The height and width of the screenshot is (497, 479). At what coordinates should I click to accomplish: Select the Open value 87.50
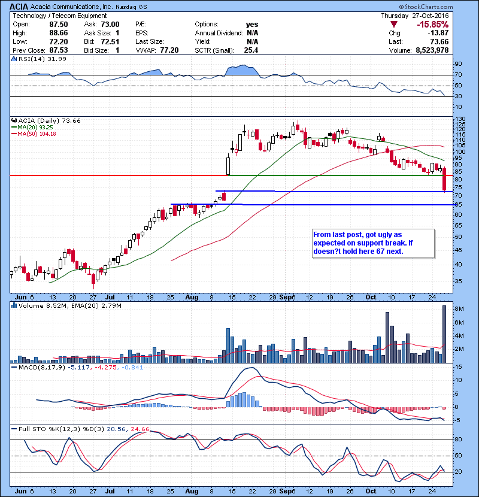[58, 25]
